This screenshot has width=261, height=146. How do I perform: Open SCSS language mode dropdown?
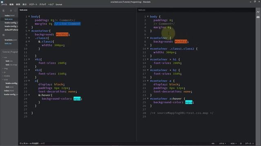(x=233, y=144)
